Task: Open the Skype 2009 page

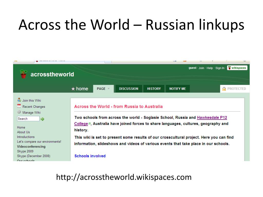Action: click(x=25, y=151)
